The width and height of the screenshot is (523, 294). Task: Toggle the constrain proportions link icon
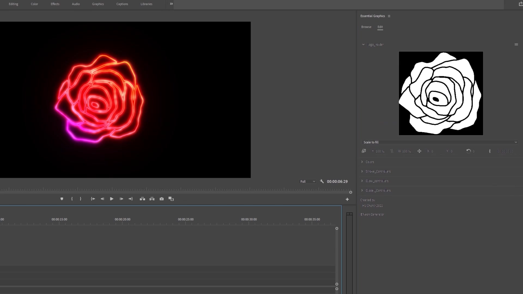pyautogui.click(x=392, y=151)
